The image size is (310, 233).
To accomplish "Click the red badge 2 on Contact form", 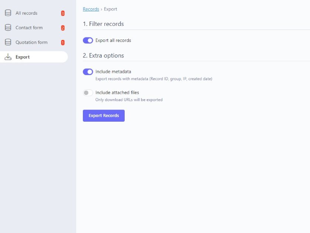I will pyautogui.click(x=63, y=28).
